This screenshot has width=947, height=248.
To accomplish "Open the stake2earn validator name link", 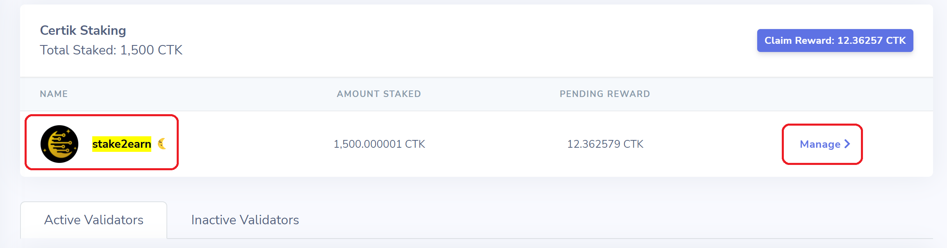I will click(x=122, y=144).
